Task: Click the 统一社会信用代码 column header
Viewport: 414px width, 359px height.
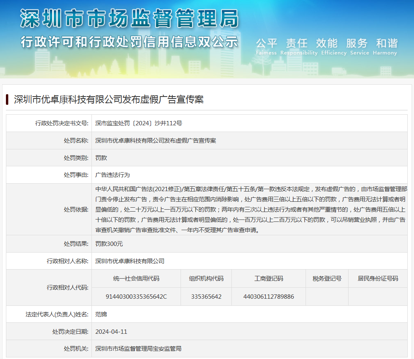Action: pyautogui.click(x=136, y=279)
